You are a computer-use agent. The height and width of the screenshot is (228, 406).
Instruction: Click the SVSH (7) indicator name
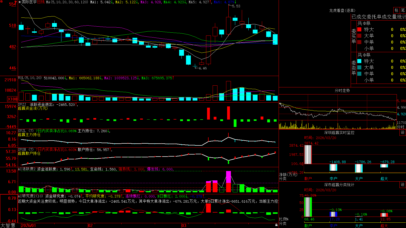(26, 149)
